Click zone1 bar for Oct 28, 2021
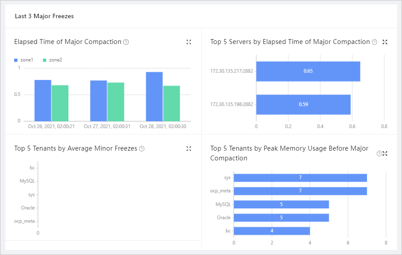Image resolution: width=402 pixels, height=255 pixels. [154, 96]
